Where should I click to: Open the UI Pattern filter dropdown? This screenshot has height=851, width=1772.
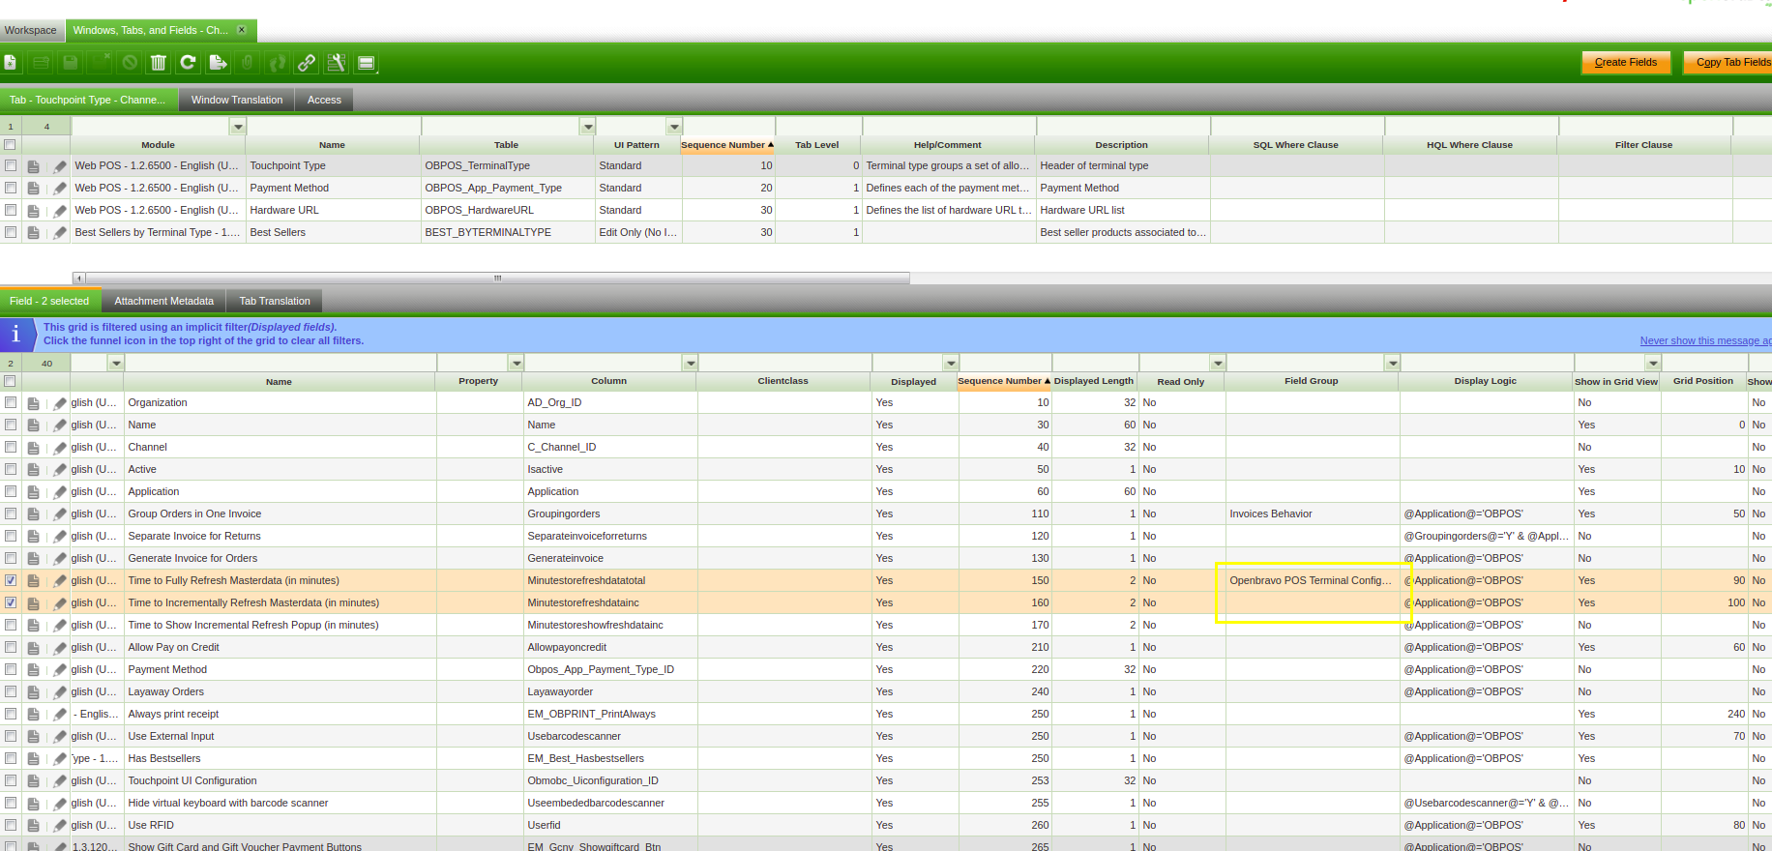click(674, 127)
